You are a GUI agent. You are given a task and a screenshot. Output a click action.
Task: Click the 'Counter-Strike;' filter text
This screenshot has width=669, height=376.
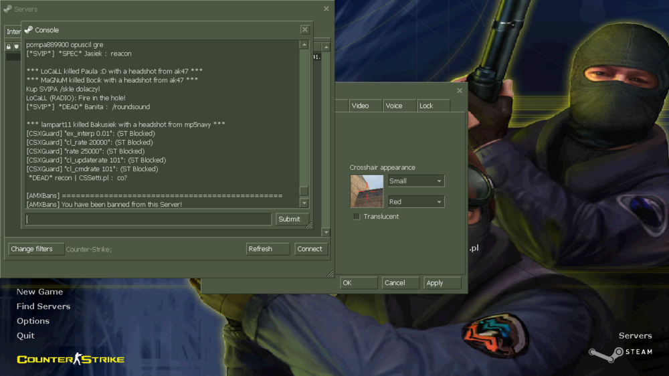coord(89,250)
